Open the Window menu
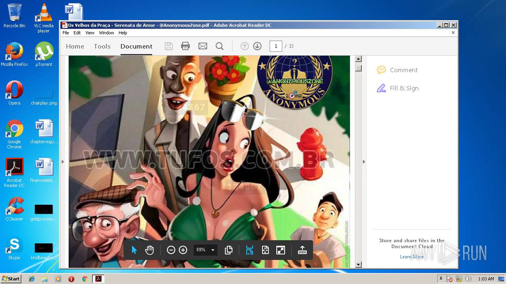506x284 pixels. (106, 33)
